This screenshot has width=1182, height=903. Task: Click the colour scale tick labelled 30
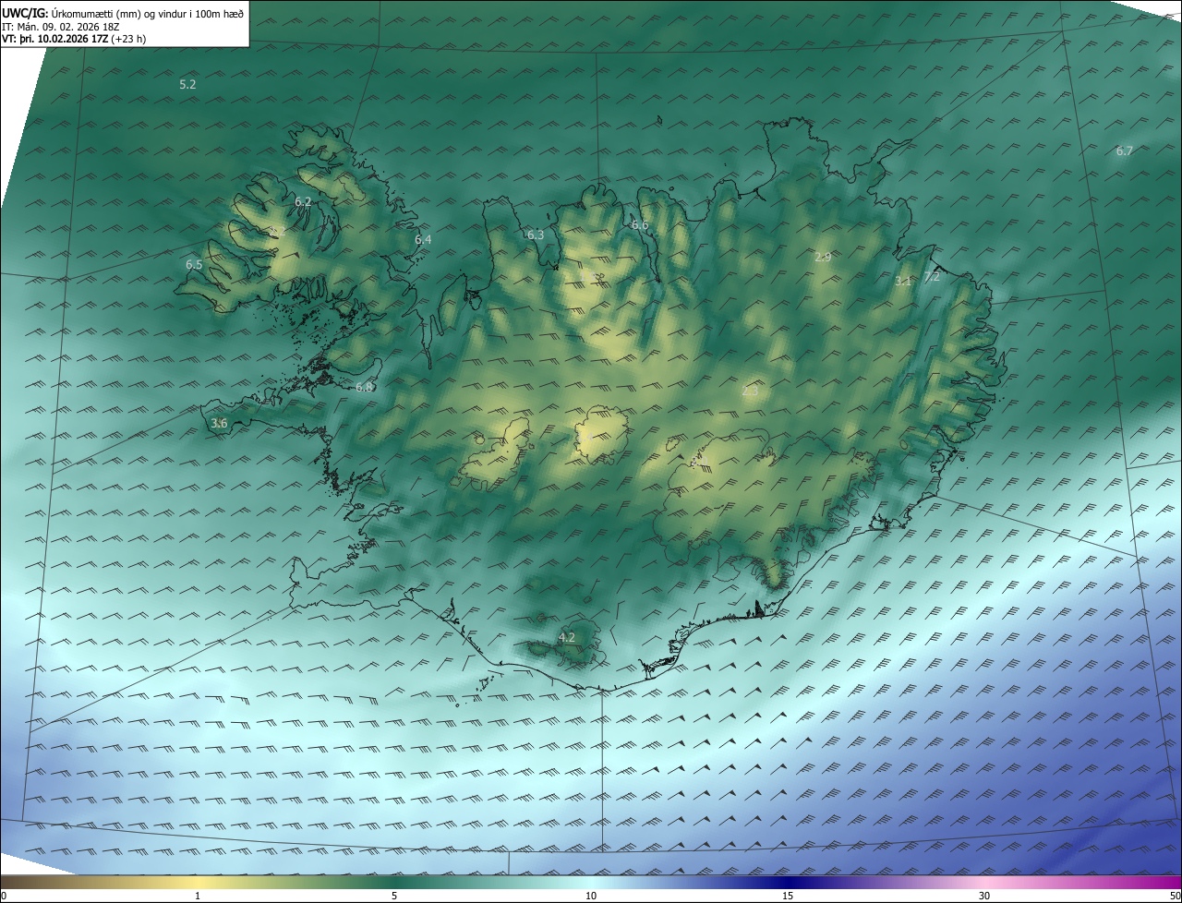tap(984, 896)
